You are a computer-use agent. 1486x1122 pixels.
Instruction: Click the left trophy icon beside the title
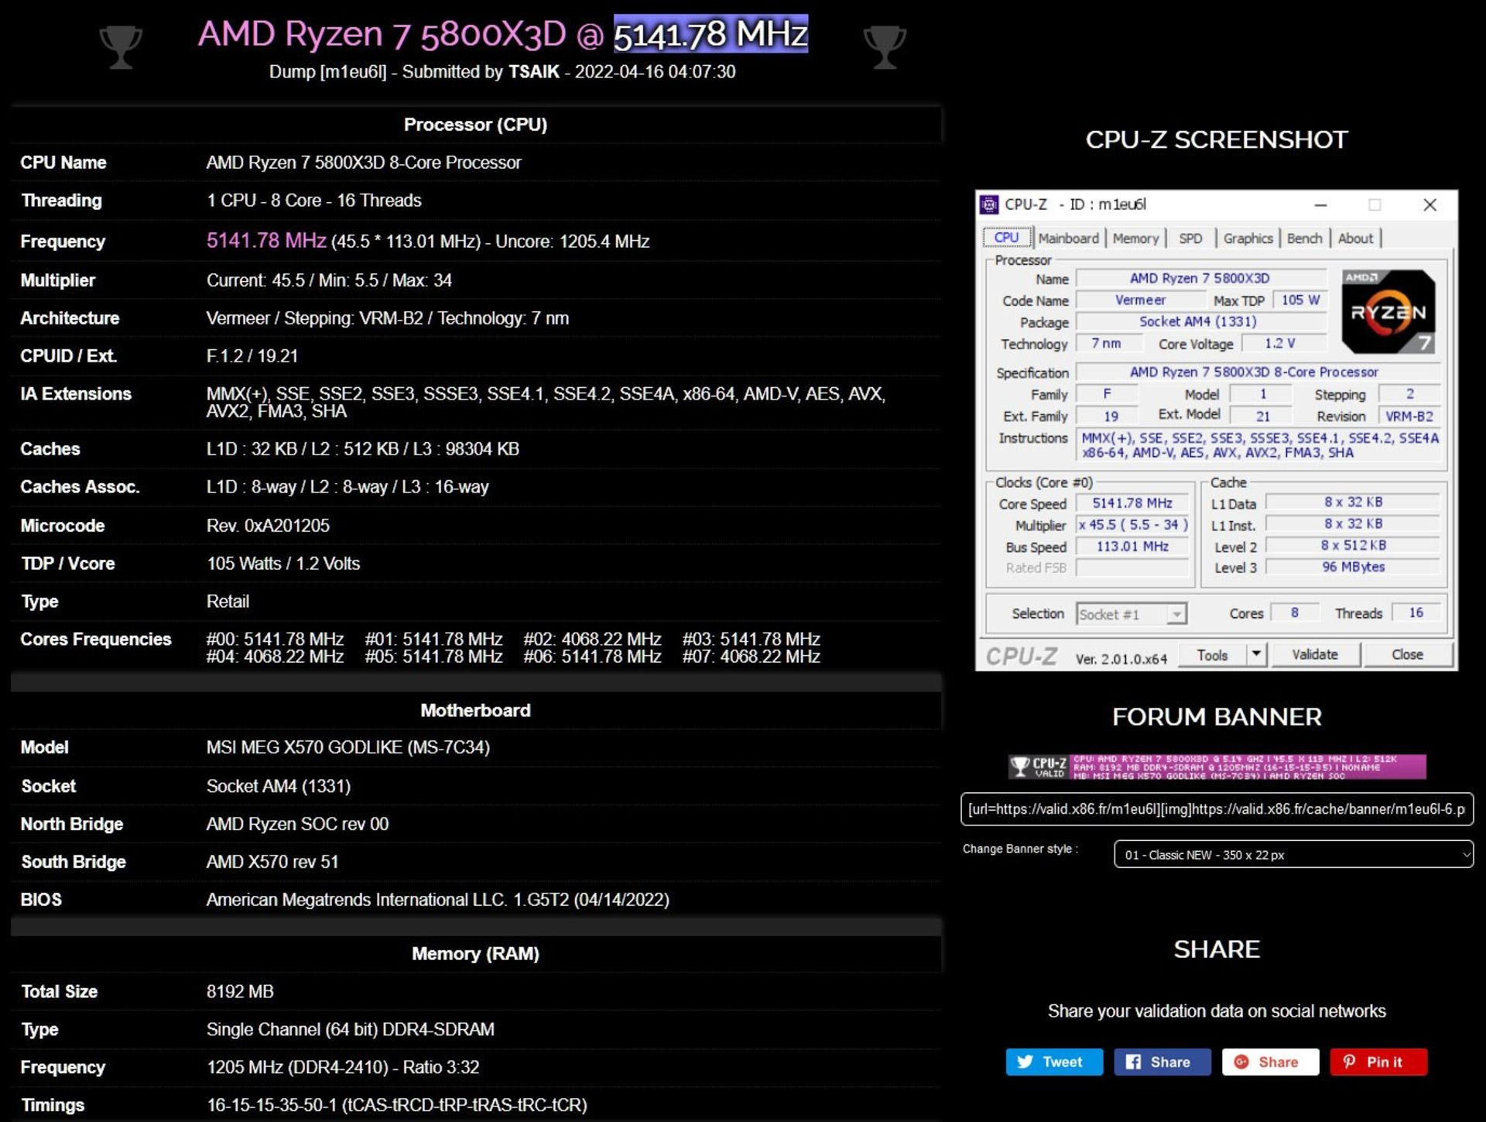point(121,46)
